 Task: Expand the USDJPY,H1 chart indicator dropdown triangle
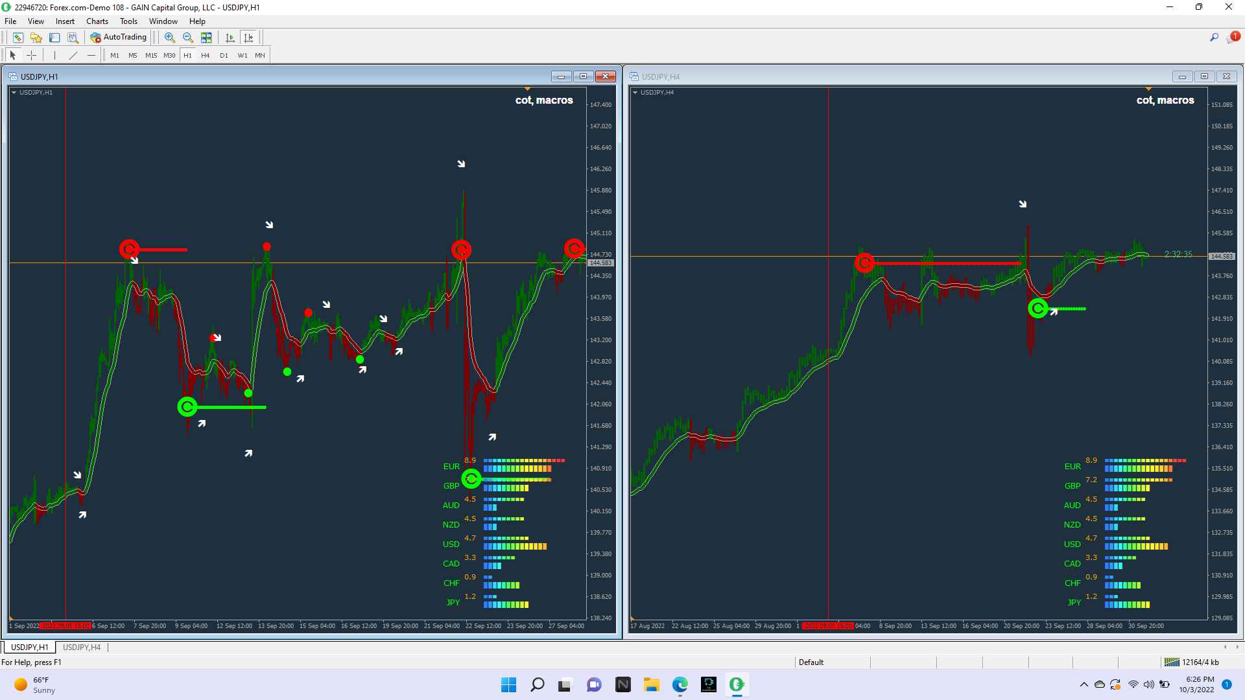14,93
